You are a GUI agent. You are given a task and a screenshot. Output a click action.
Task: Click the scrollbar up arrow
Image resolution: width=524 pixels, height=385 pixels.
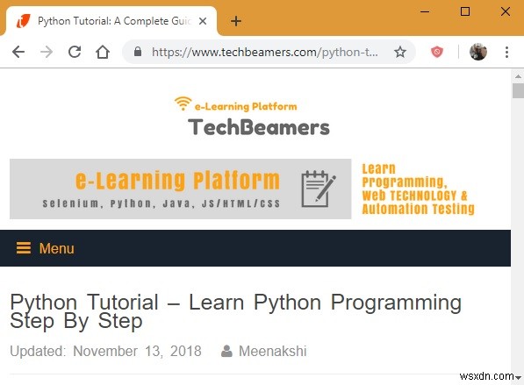click(x=518, y=76)
